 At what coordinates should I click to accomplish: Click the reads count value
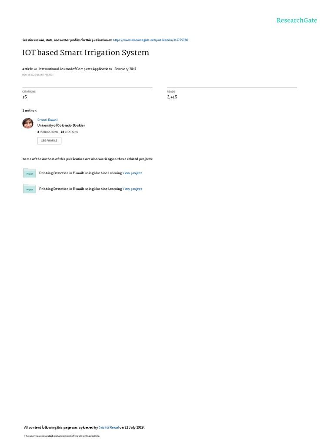click(x=172, y=97)
